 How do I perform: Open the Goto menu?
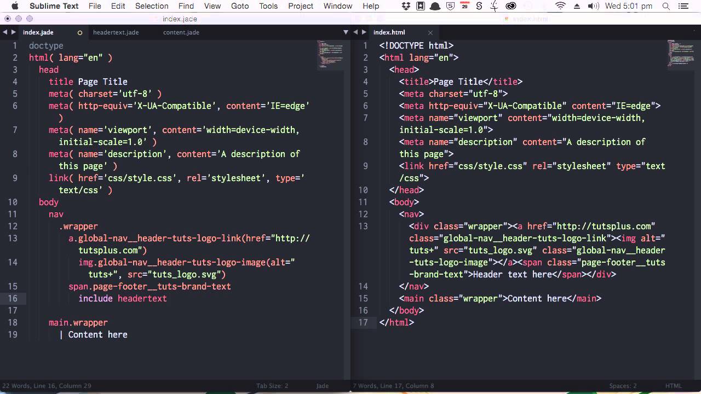[240, 6]
